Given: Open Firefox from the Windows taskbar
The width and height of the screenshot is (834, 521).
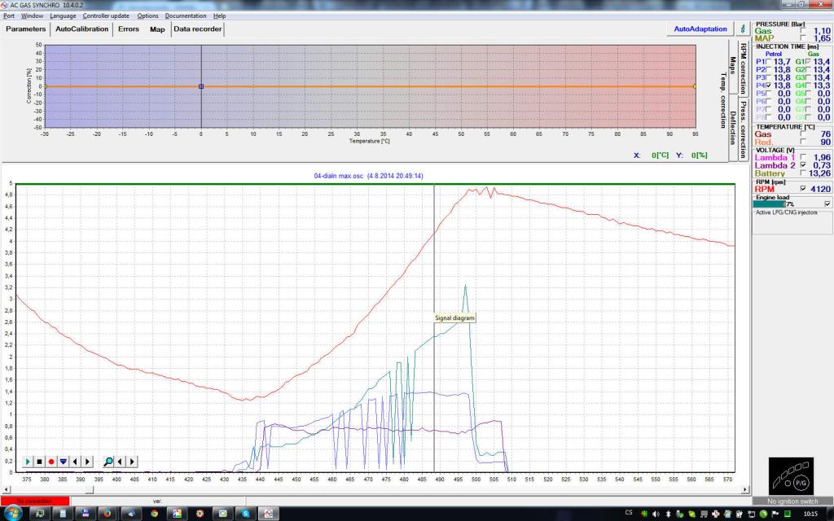Looking at the screenshot, I should tap(107, 514).
